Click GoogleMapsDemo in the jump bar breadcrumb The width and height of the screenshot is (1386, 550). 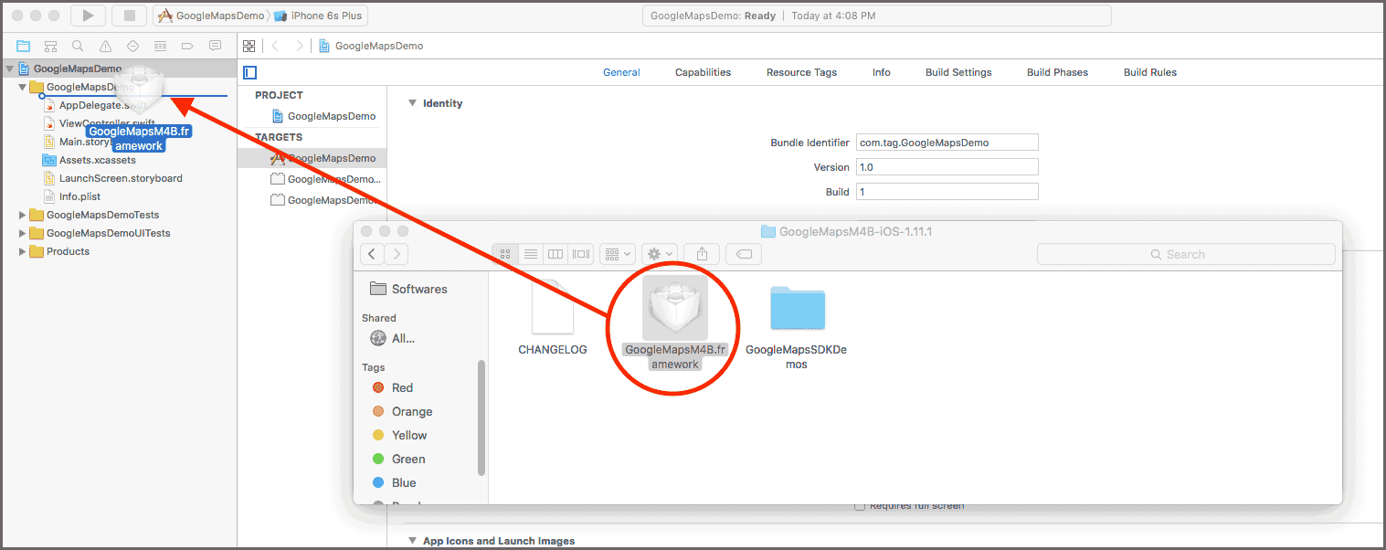coord(370,46)
